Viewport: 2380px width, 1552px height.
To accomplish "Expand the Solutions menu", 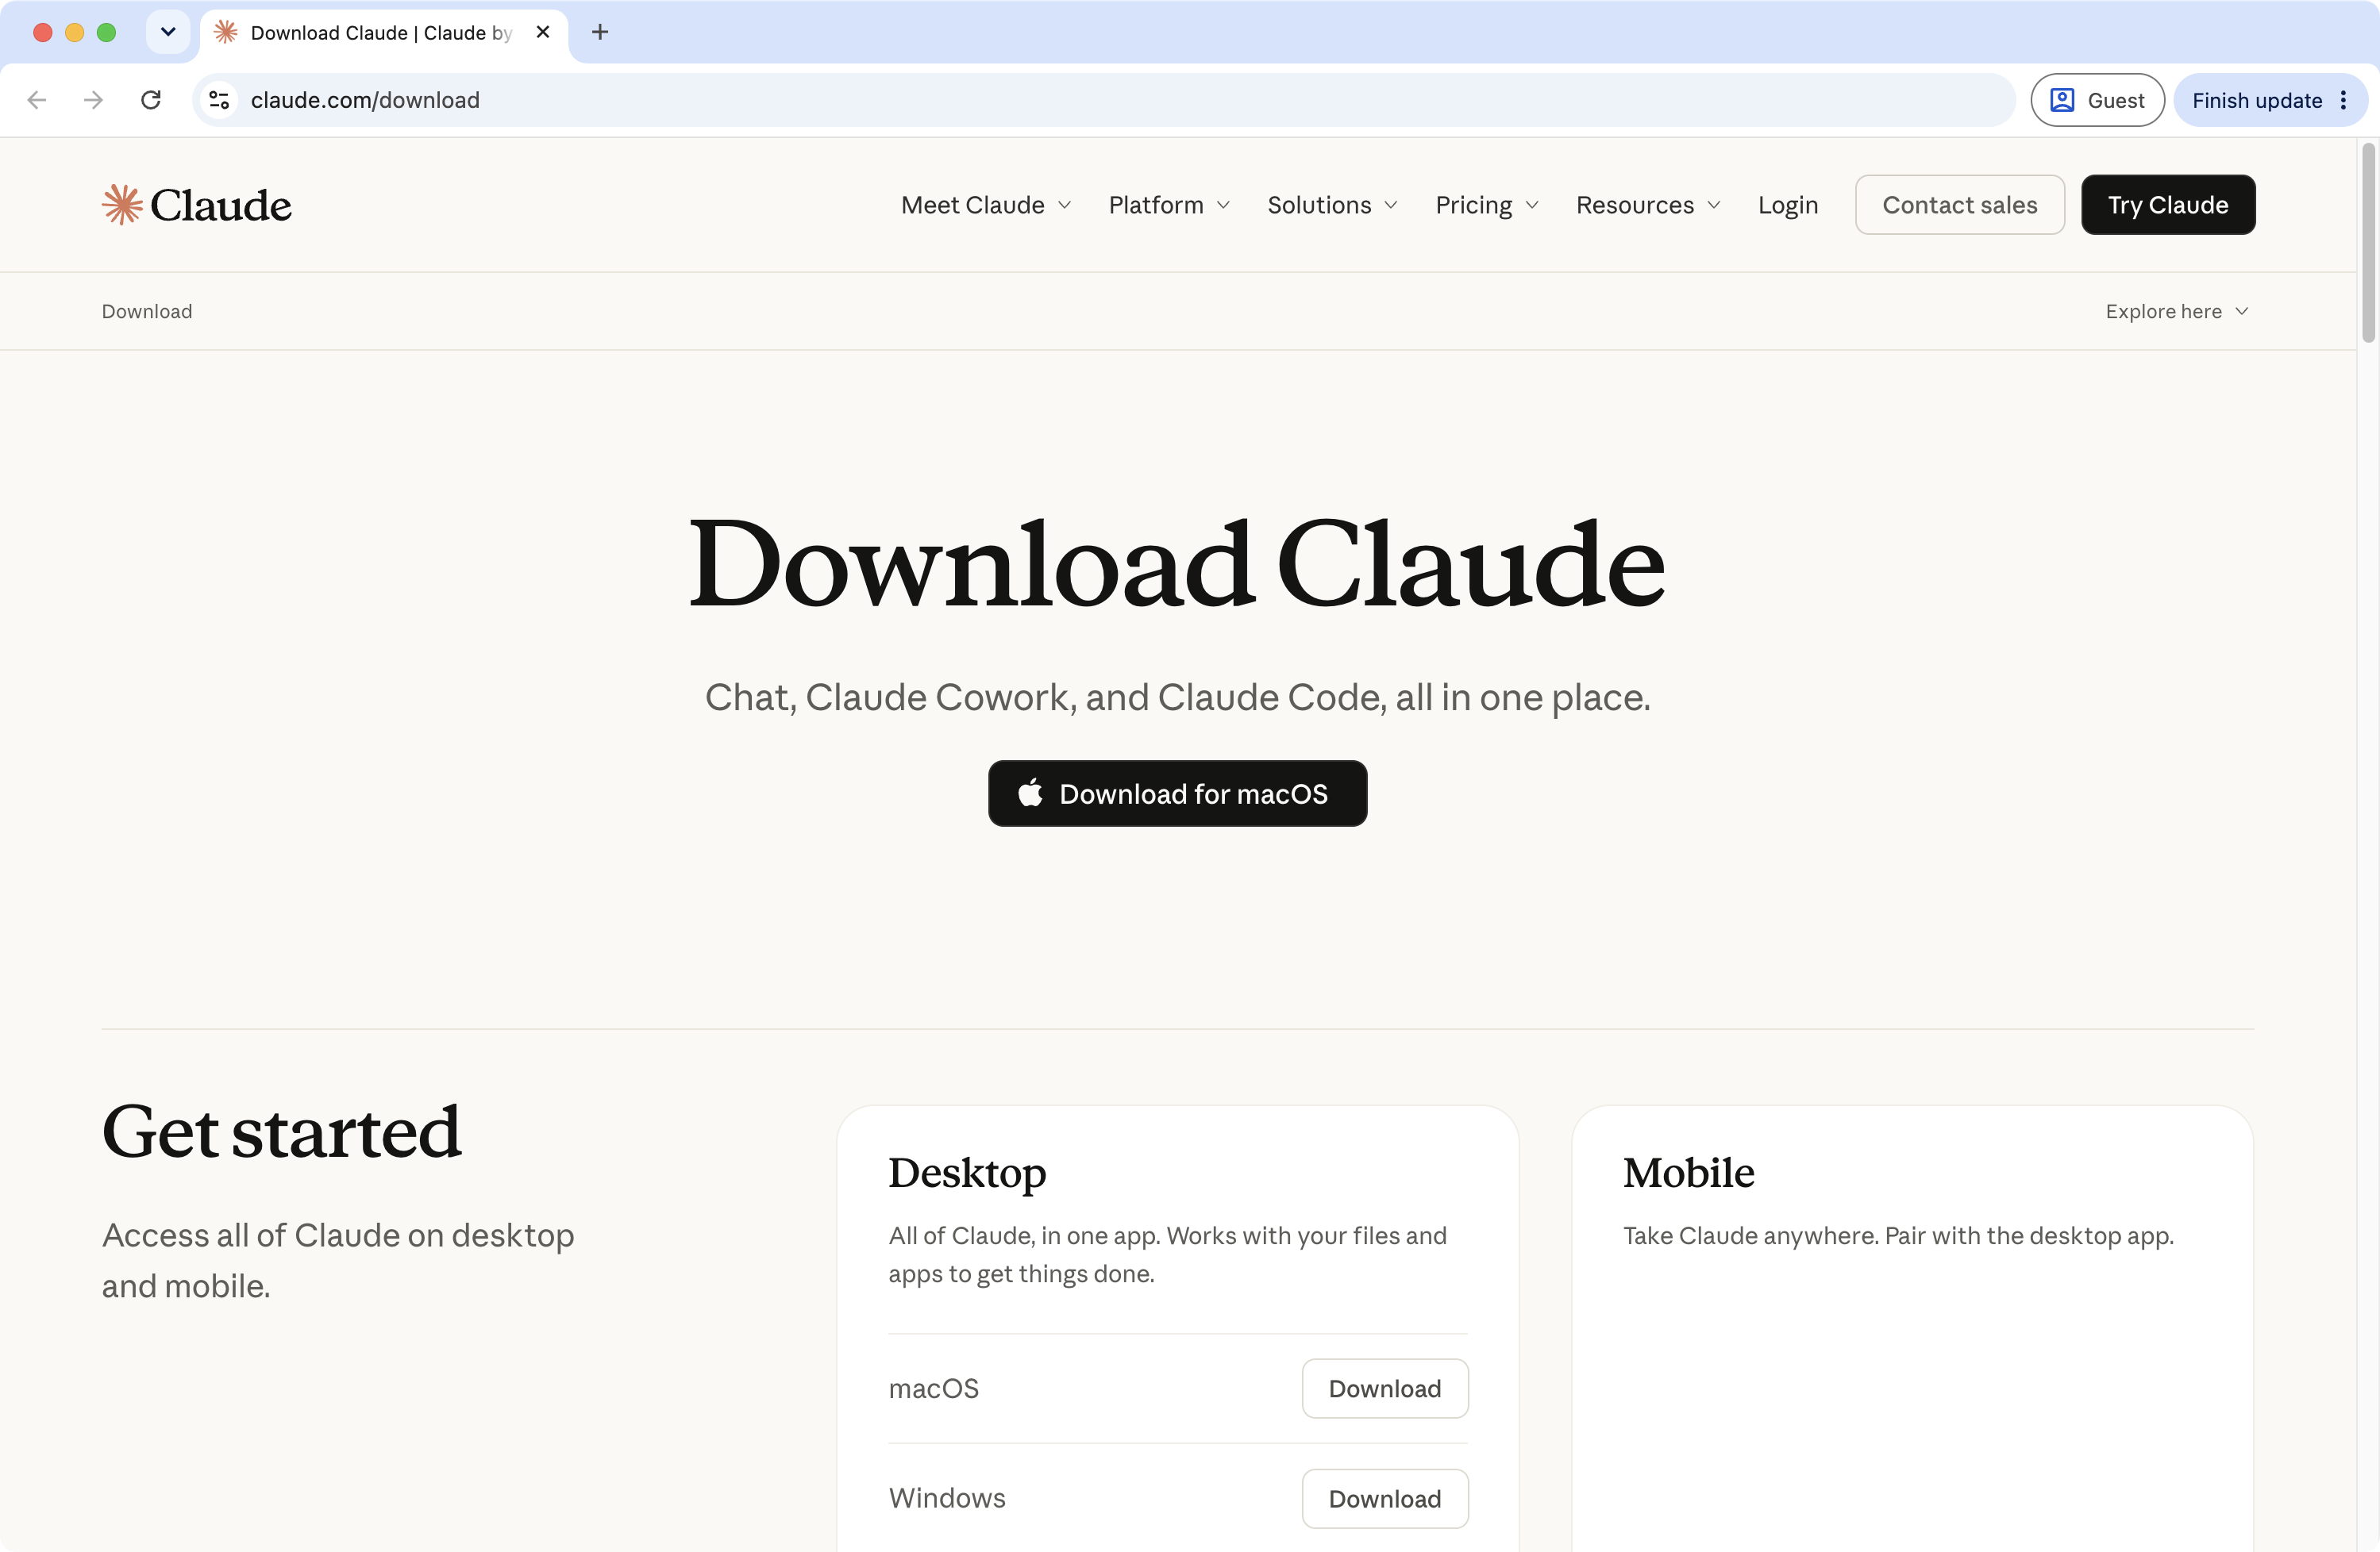I will [x=1332, y=205].
